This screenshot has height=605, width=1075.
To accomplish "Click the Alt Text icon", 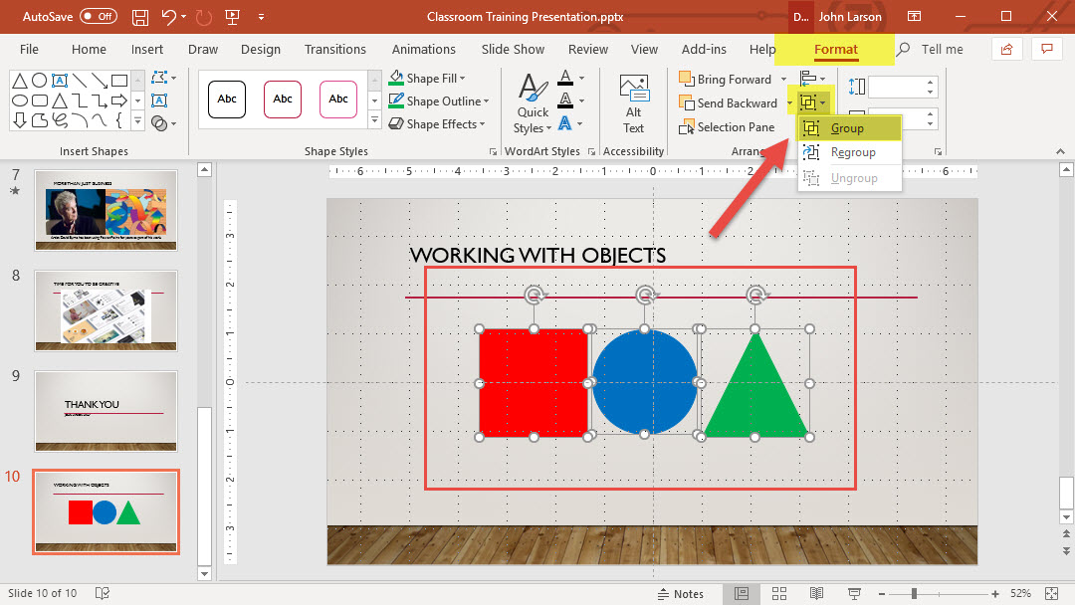I will (x=633, y=103).
